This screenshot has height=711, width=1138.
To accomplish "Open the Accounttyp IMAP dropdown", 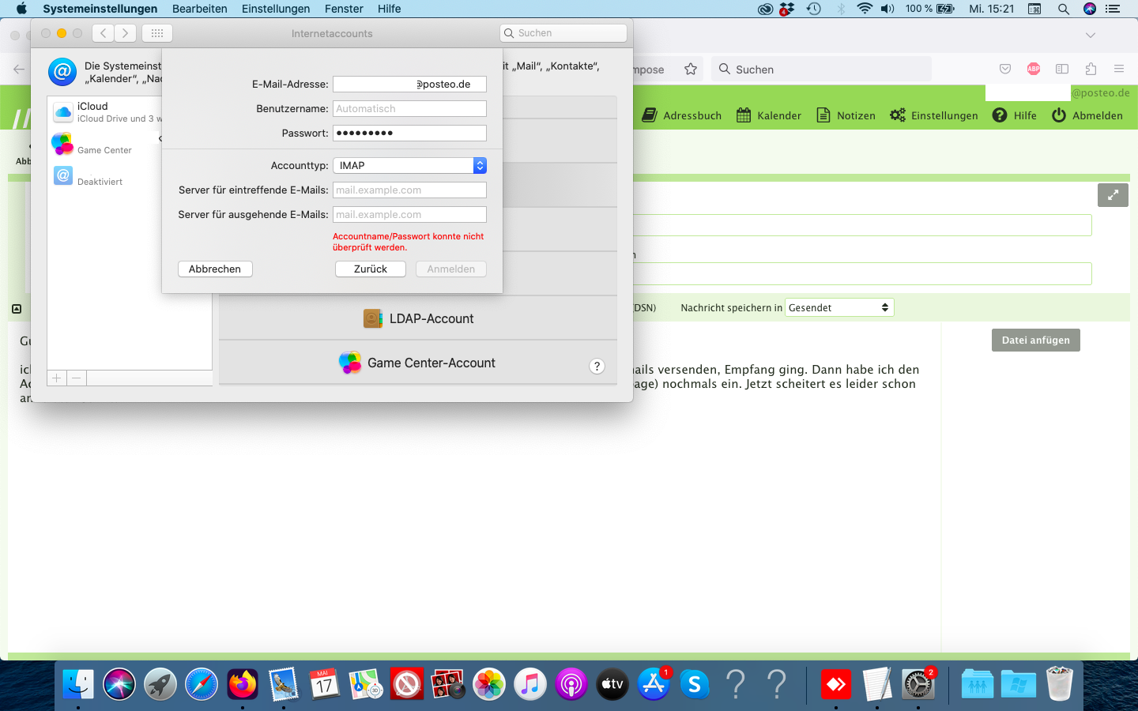I will pyautogui.click(x=409, y=165).
